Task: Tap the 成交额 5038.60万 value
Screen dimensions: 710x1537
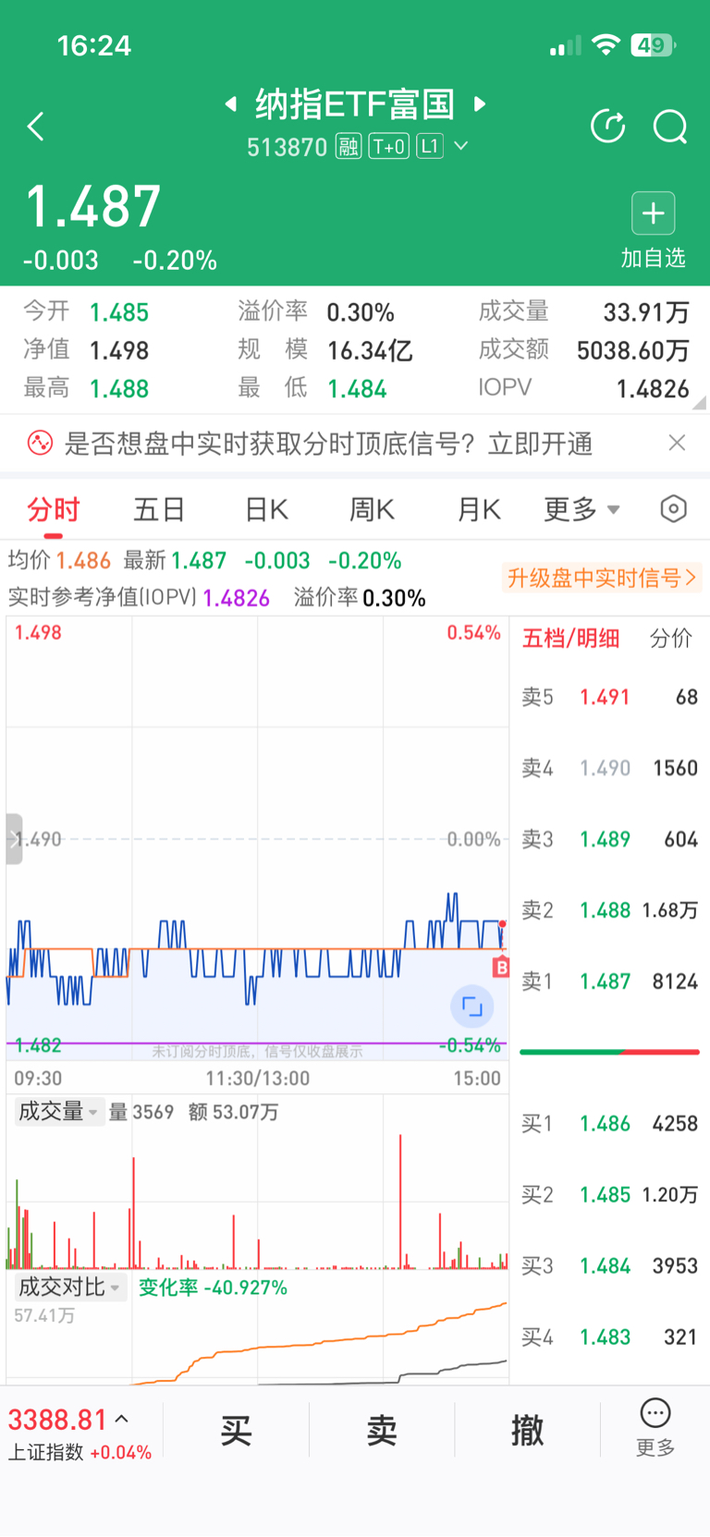Action: (x=632, y=351)
